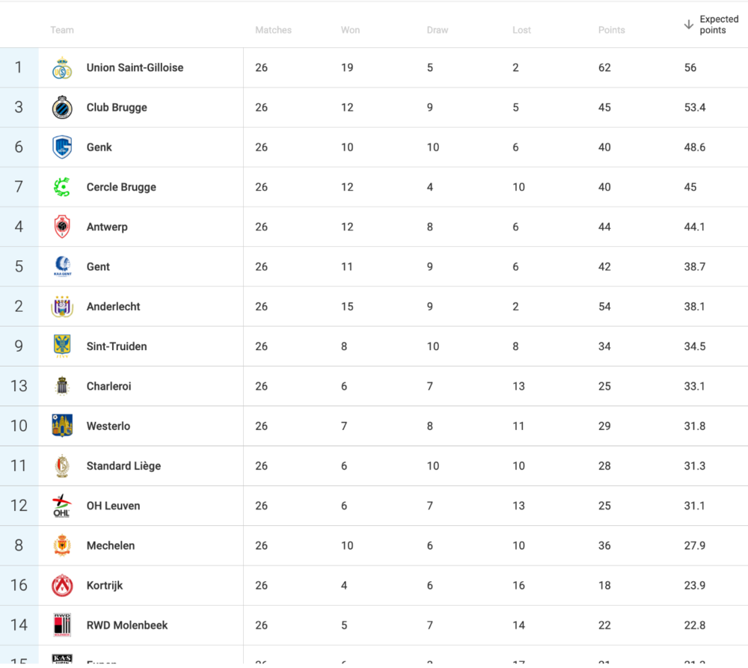Click the Union Saint-Gilloise crest icon
This screenshot has width=748, height=668.
62,68
